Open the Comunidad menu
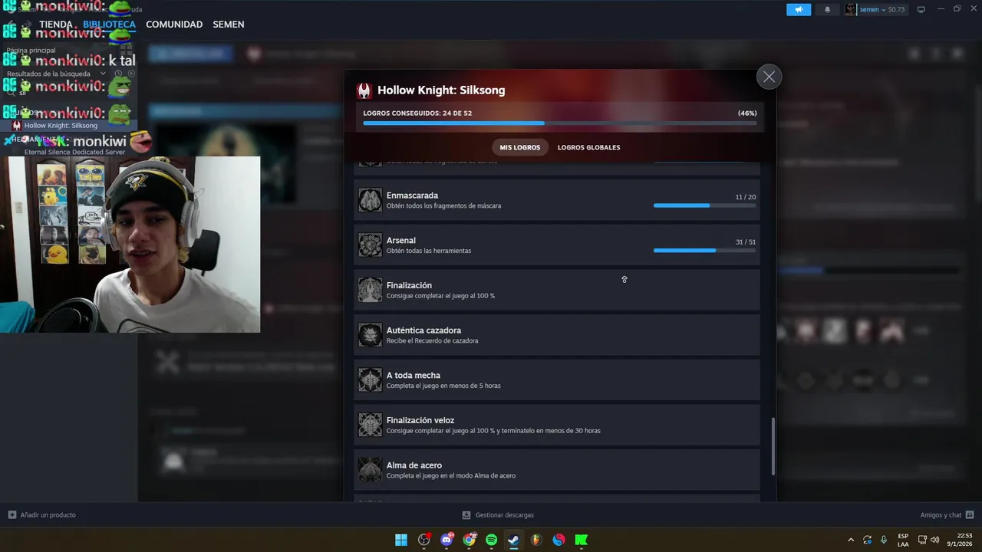This screenshot has width=982, height=552. (x=174, y=25)
